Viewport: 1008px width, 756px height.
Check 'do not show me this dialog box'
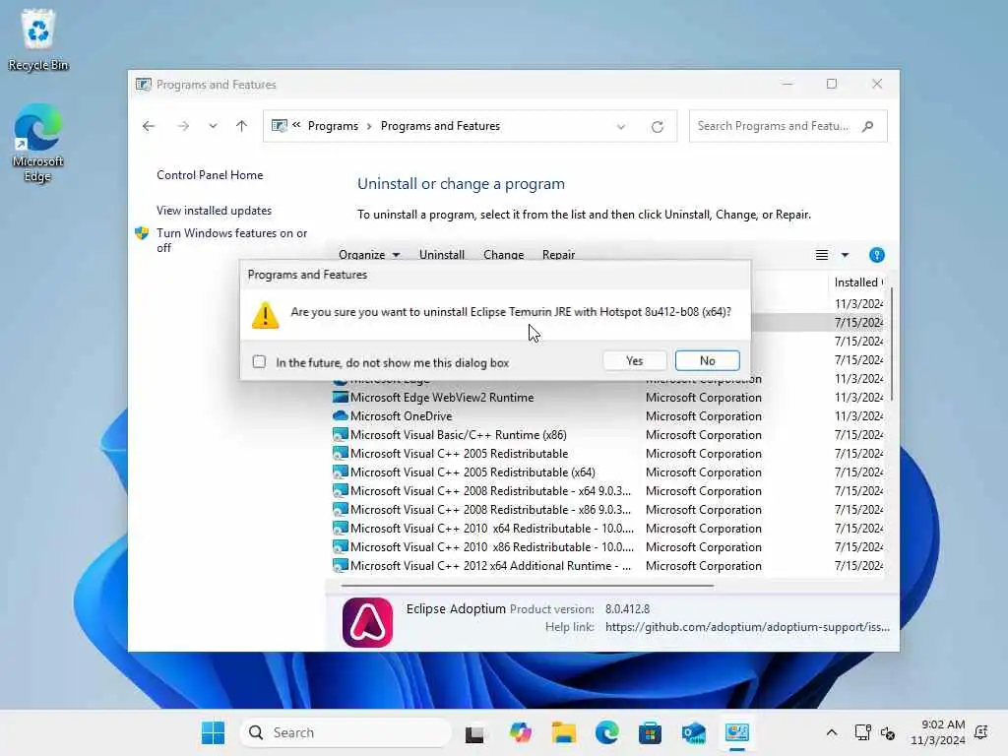click(259, 362)
